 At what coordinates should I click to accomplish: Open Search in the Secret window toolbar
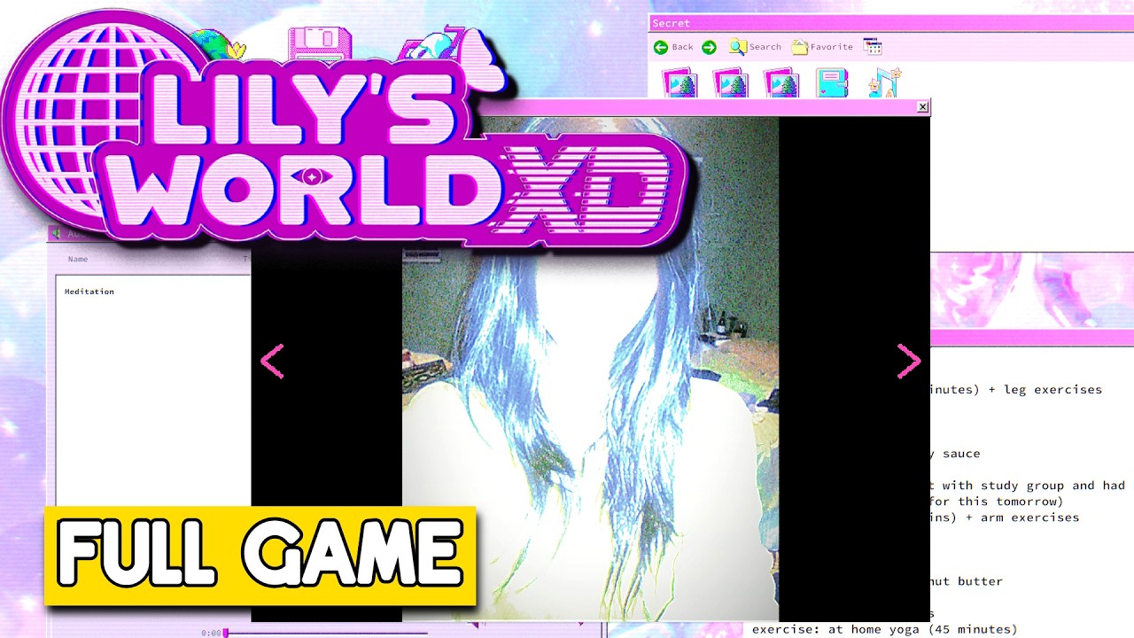click(x=755, y=47)
